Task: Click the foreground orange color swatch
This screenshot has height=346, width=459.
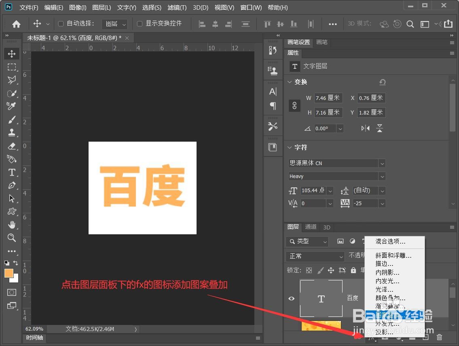Action: (8, 273)
